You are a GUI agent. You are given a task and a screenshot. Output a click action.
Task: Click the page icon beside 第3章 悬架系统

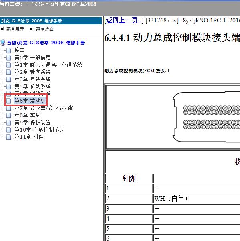point(9,79)
